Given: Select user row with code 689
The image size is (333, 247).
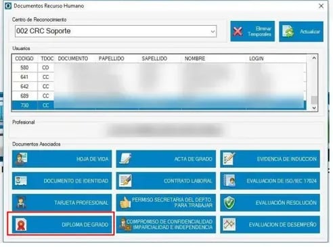Looking at the screenshot, I should 159,96.
